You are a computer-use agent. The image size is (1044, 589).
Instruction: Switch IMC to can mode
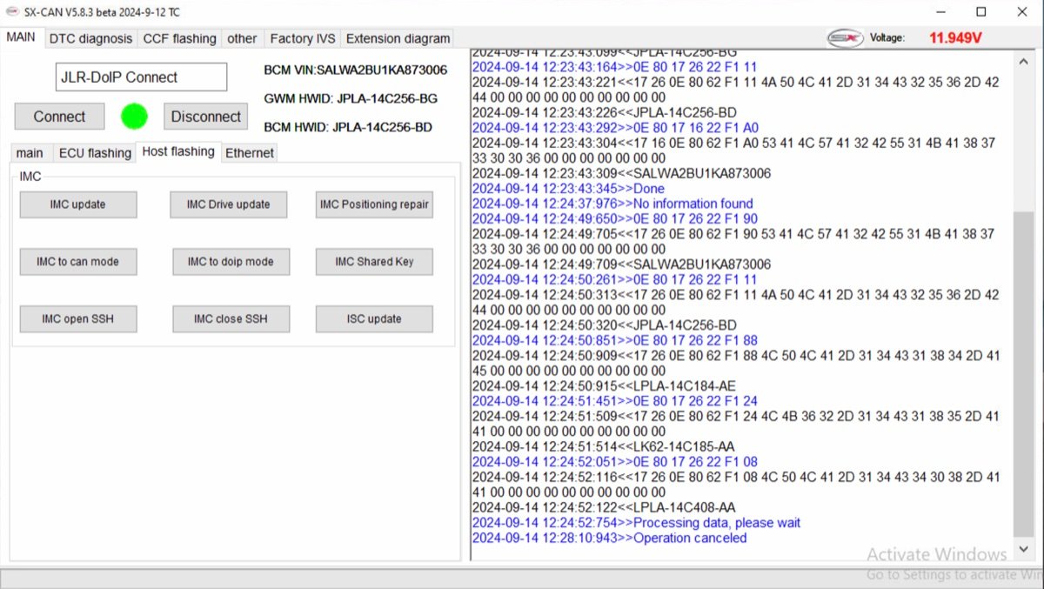point(78,262)
